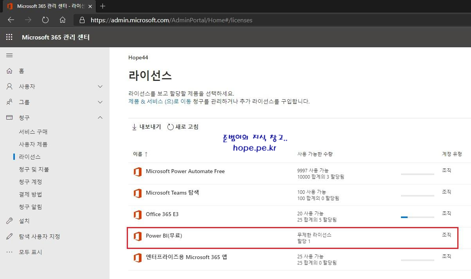
Task: Open the app launcher waffle icon
Action: point(9,37)
